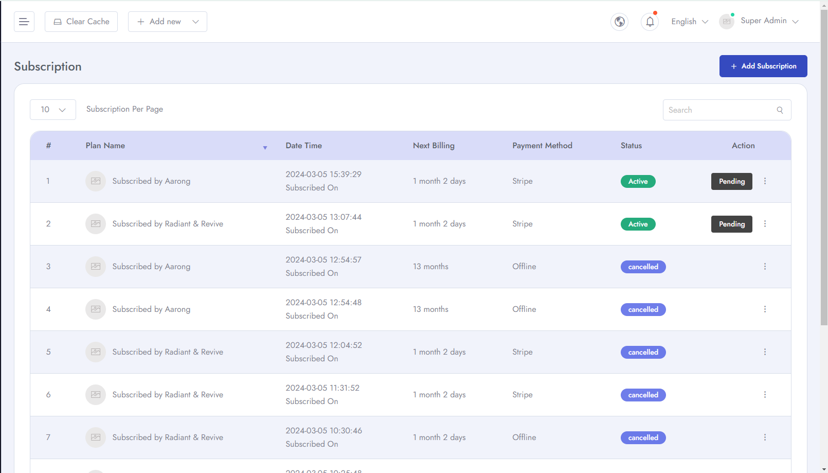Click the cancelled badge in row 7
This screenshot has width=828, height=473.
pos(643,437)
